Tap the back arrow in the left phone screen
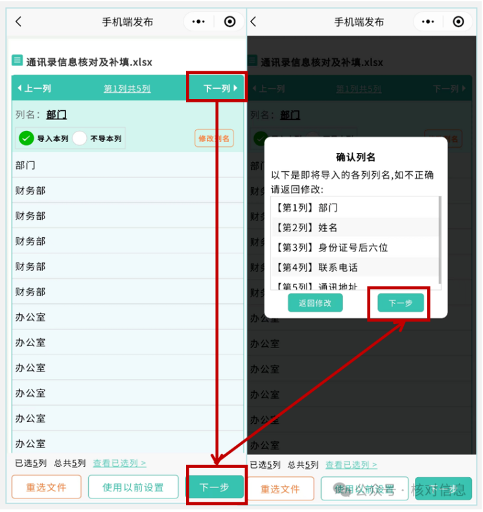 (19, 21)
